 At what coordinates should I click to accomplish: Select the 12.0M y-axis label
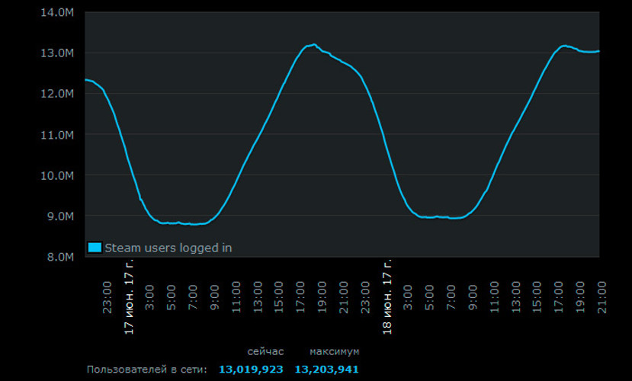click(57, 94)
